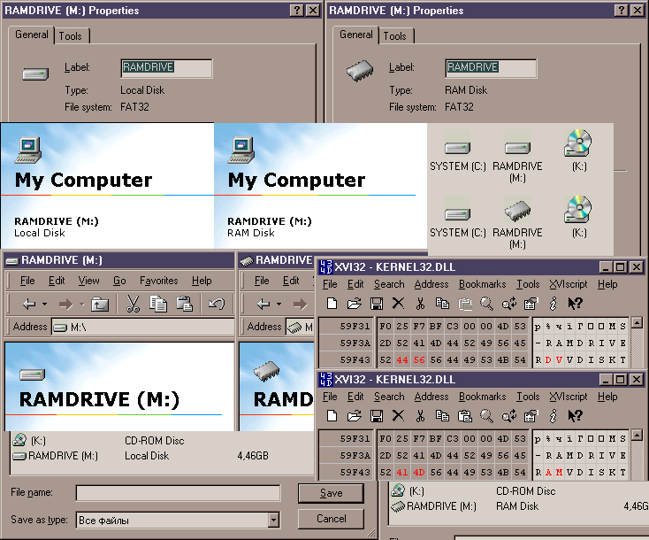The width and height of the screenshot is (649, 540).
Task: Open XVIscript menu in XVI32 window showing RAMVDISKT
Action: click(569, 397)
